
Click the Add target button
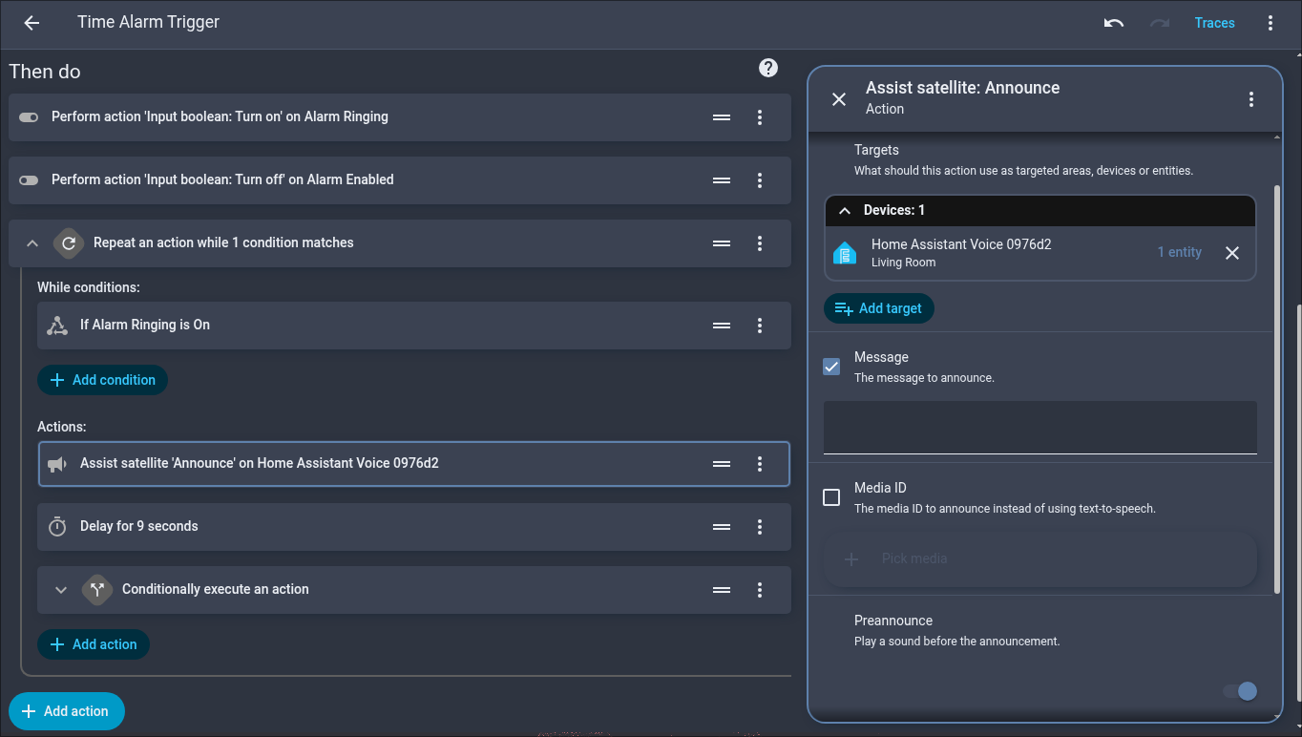(878, 308)
